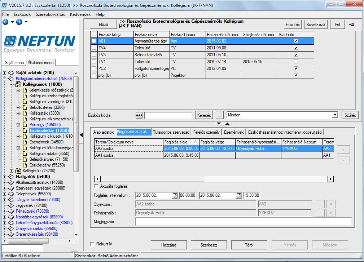Open the Felelős személy tab

tap(206, 132)
